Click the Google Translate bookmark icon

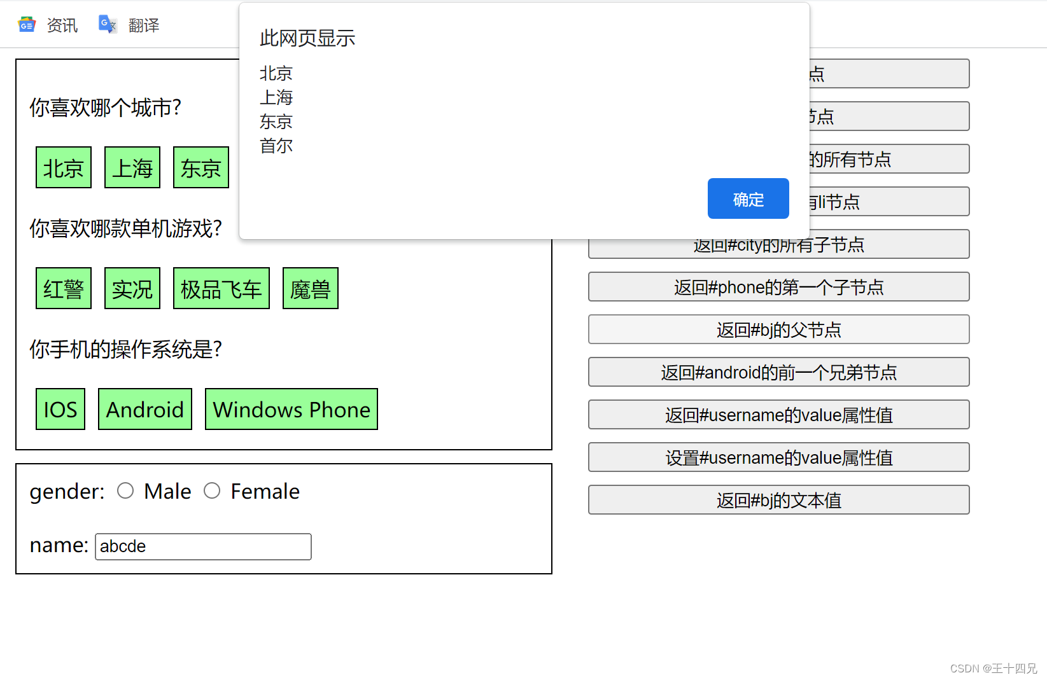point(108,24)
